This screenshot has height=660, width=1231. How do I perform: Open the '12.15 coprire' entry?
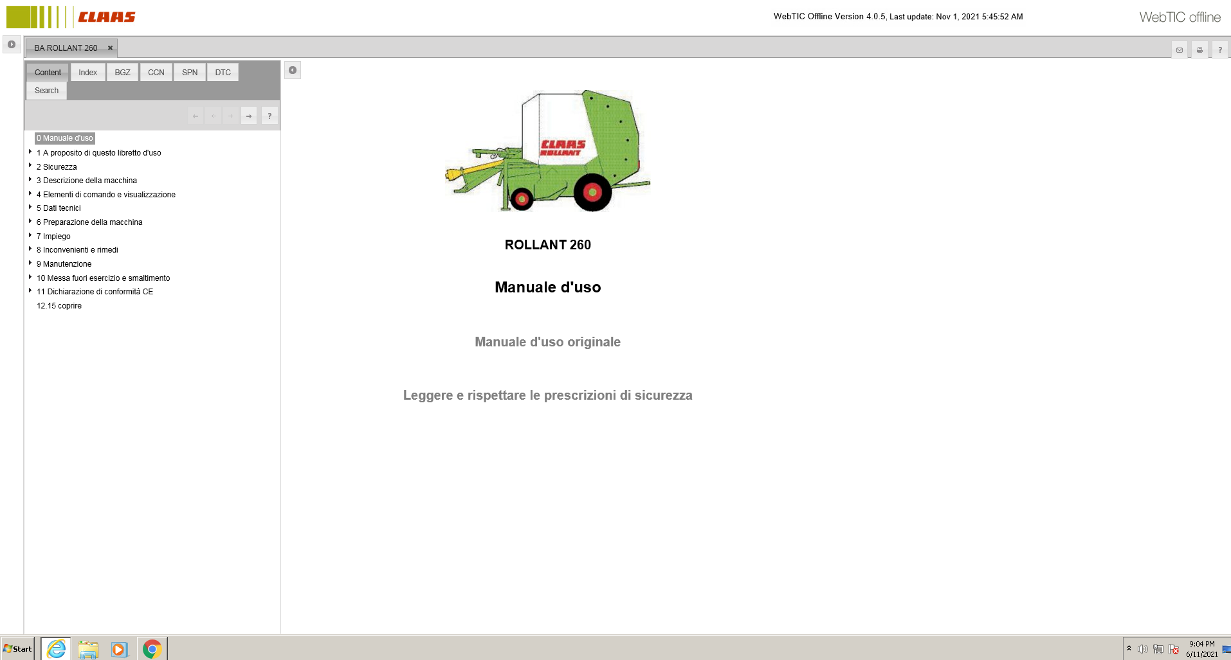(x=59, y=306)
